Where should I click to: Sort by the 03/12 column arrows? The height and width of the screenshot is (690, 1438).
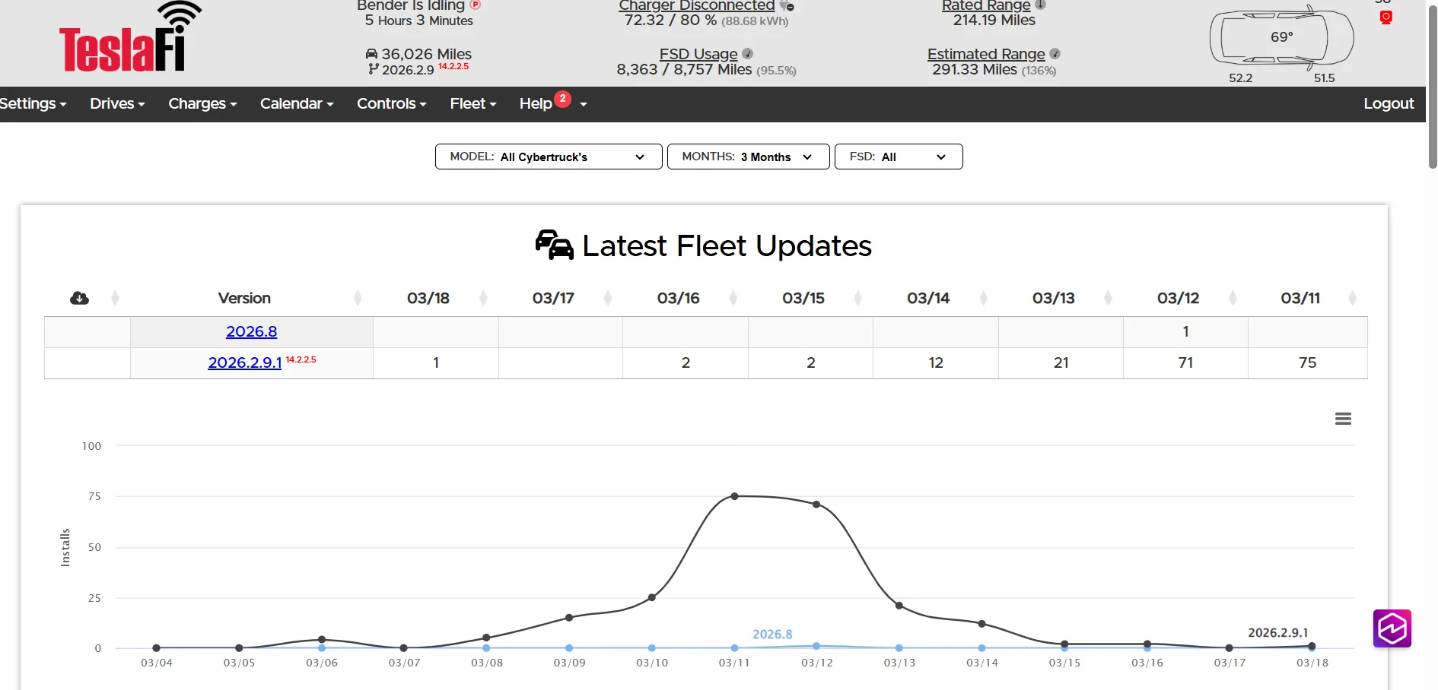(x=1233, y=298)
